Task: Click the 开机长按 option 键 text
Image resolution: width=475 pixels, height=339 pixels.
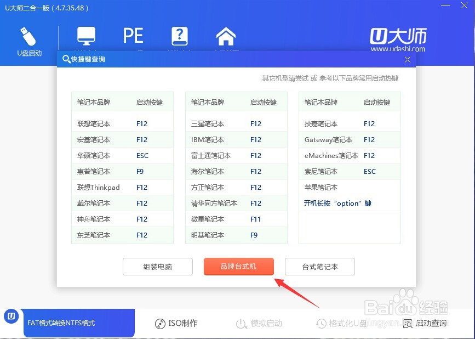Action: [x=338, y=203]
